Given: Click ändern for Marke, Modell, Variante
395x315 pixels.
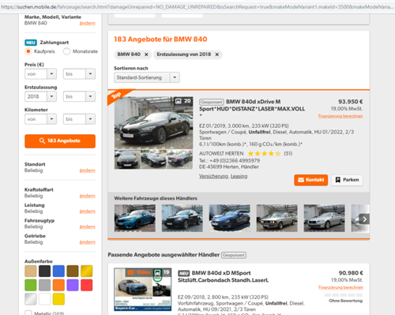Looking at the screenshot, I should [87, 23].
